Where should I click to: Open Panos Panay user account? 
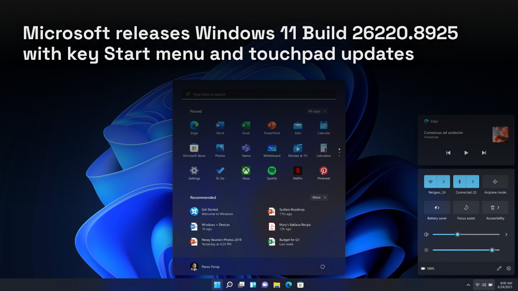coord(205,266)
